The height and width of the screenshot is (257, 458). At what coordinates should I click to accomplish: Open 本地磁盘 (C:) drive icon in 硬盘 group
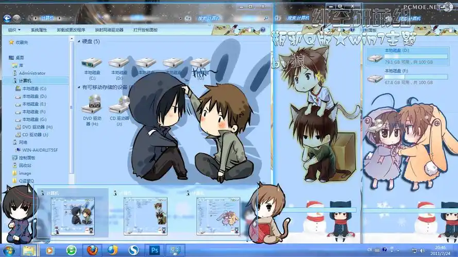pyautogui.click(x=92, y=68)
